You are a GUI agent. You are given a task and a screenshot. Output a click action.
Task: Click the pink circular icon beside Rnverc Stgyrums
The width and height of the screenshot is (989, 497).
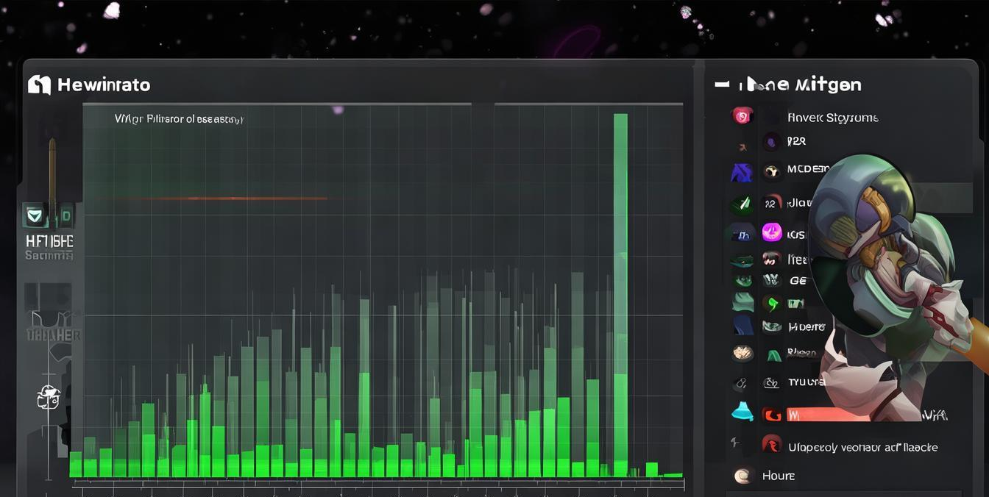742,116
